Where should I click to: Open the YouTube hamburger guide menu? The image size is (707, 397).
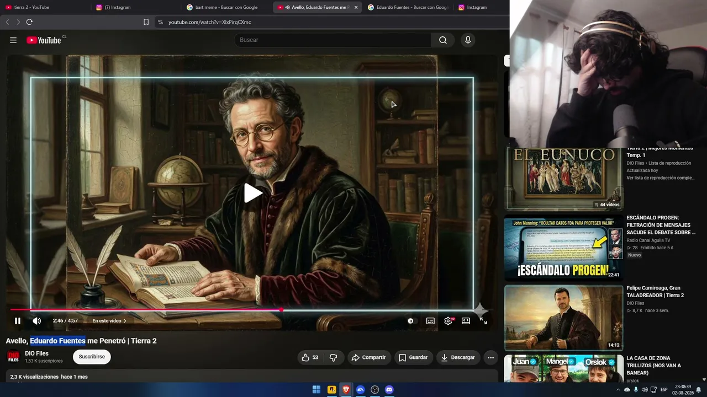tap(13, 40)
